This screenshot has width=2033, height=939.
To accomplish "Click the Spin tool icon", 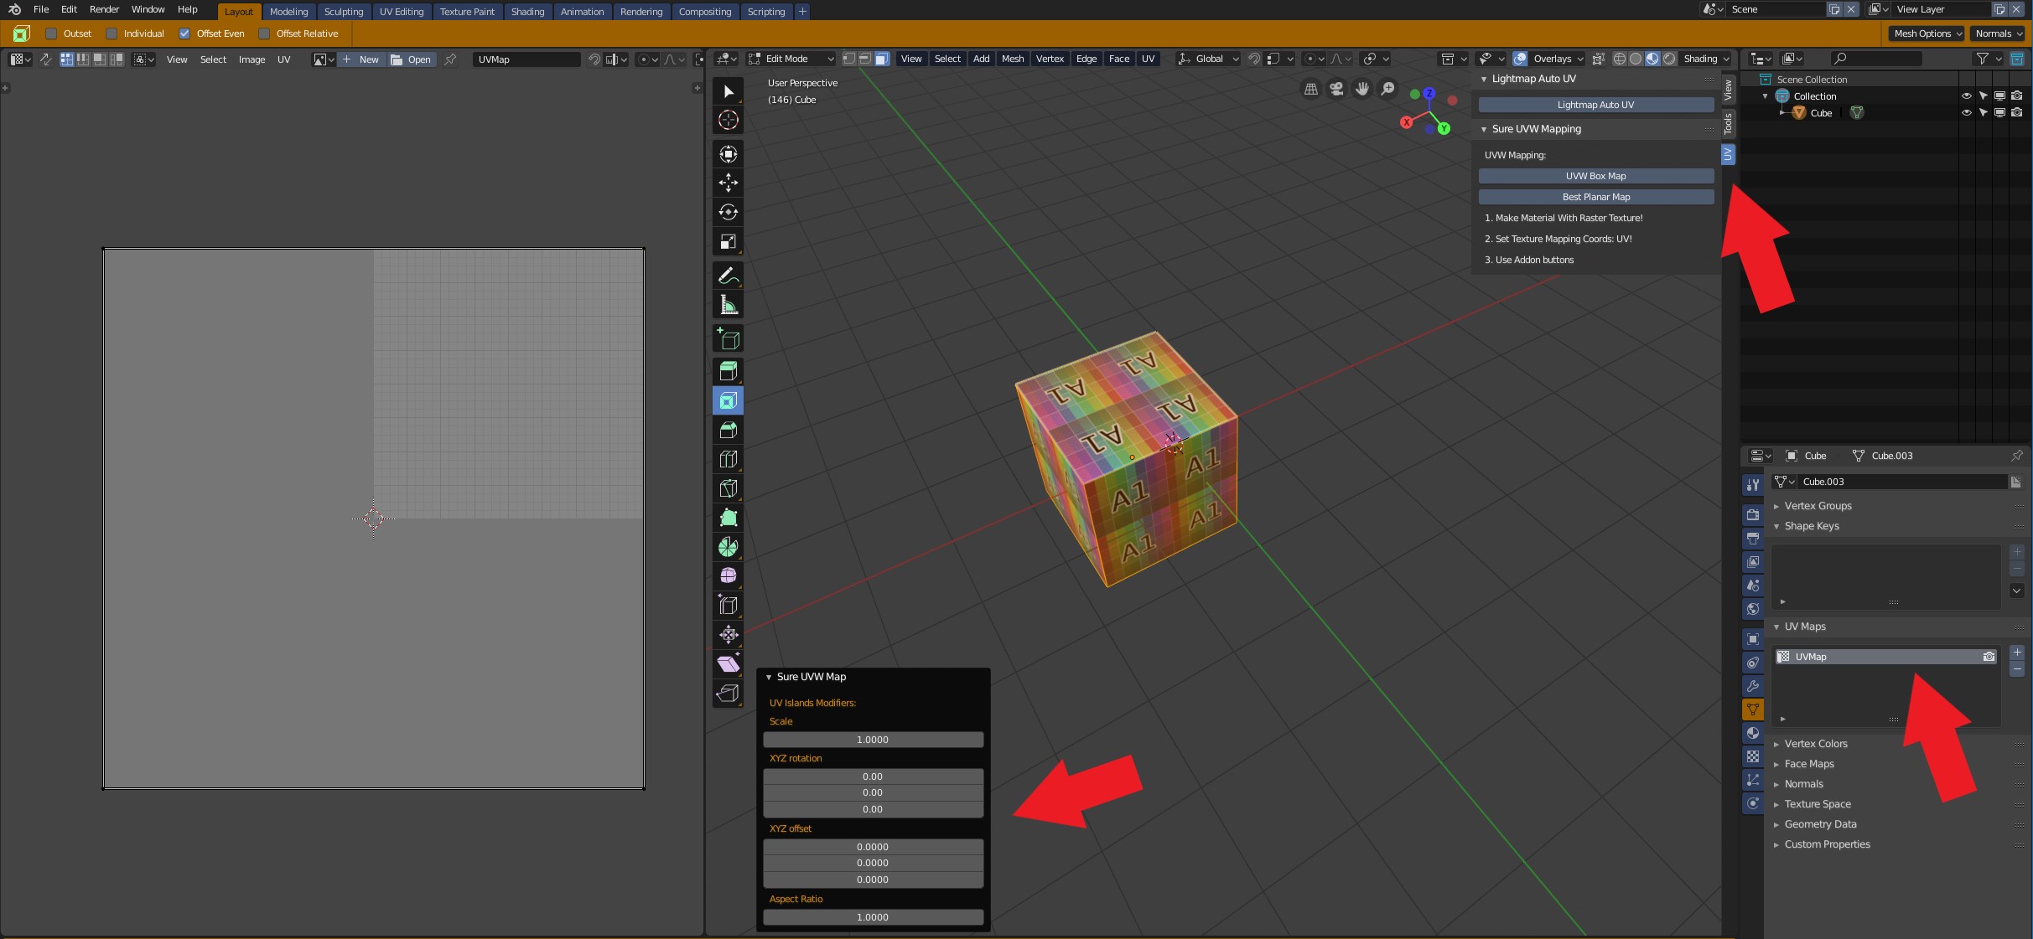I will pos(728,547).
